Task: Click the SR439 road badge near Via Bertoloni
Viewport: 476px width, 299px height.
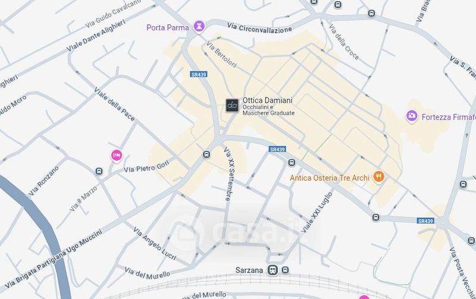Action: click(x=199, y=74)
